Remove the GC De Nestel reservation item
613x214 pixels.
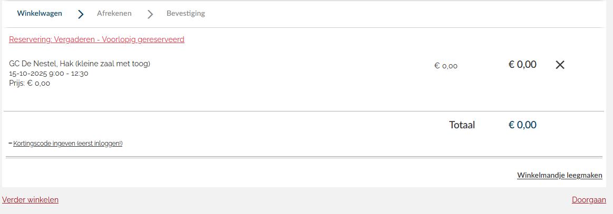click(x=560, y=65)
